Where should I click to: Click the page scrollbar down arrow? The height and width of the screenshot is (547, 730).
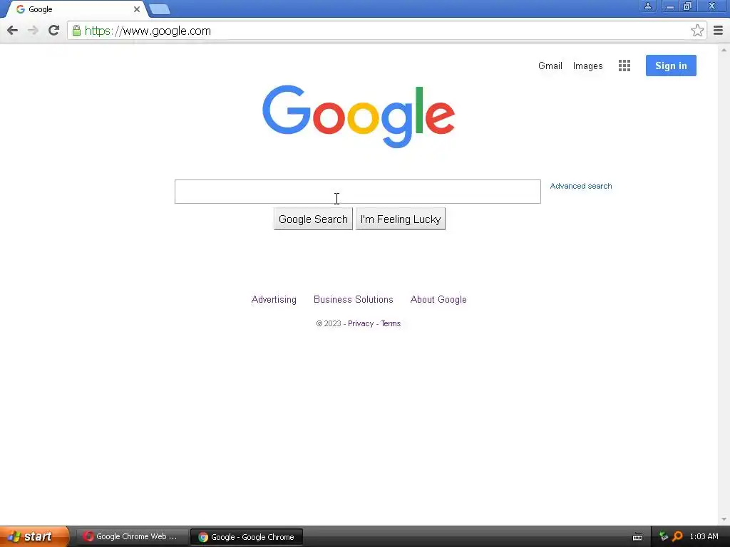pos(724,519)
